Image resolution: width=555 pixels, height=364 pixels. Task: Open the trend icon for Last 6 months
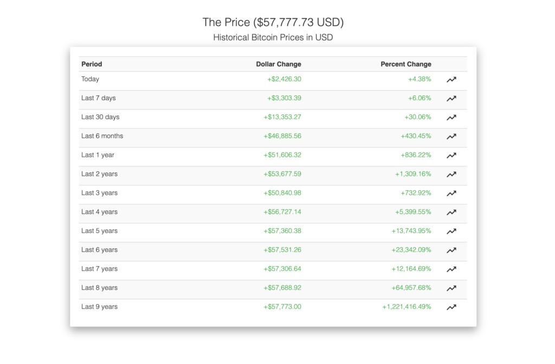pyautogui.click(x=451, y=136)
